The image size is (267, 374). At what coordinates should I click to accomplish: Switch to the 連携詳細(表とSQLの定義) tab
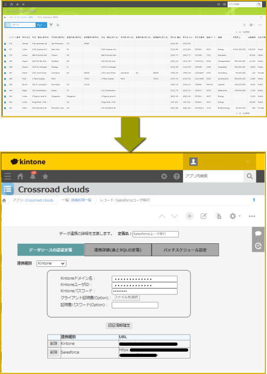coord(118,250)
